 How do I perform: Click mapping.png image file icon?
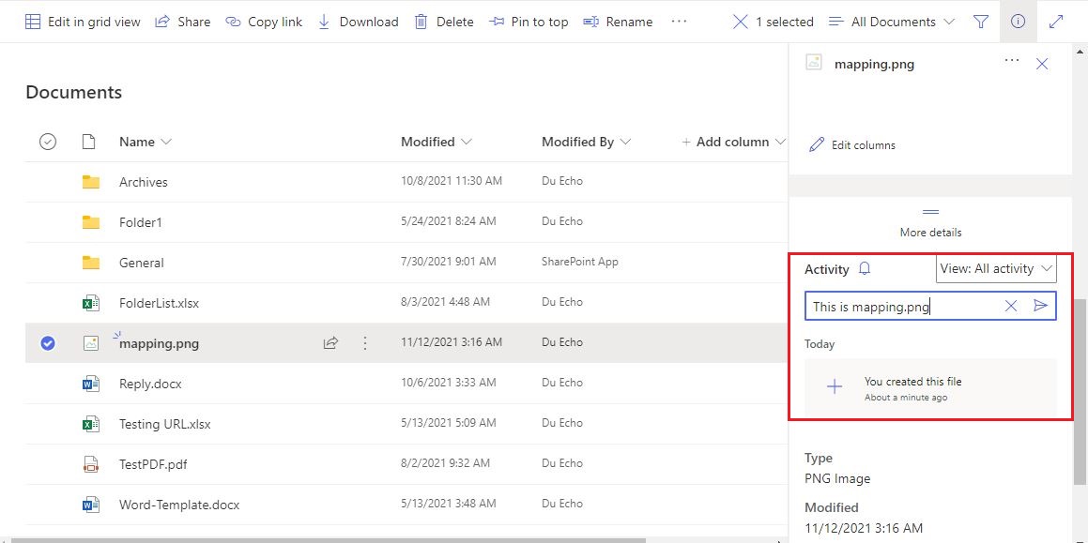pyautogui.click(x=91, y=342)
